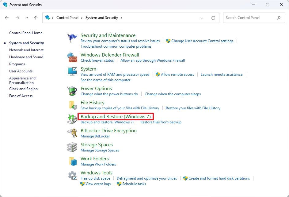Click the Windows Defender Firewall brick wall icon
The image size is (289, 197).
[72, 57]
